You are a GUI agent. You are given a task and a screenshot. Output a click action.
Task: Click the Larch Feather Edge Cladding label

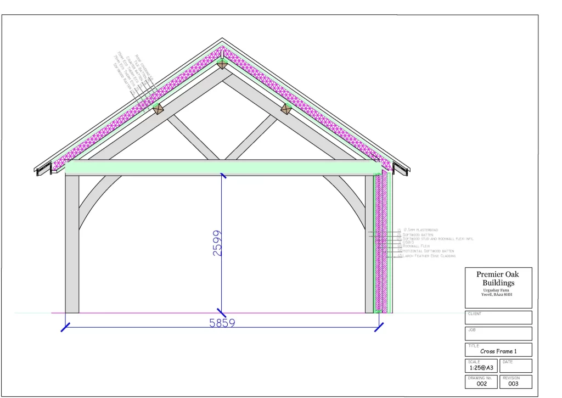click(429, 256)
